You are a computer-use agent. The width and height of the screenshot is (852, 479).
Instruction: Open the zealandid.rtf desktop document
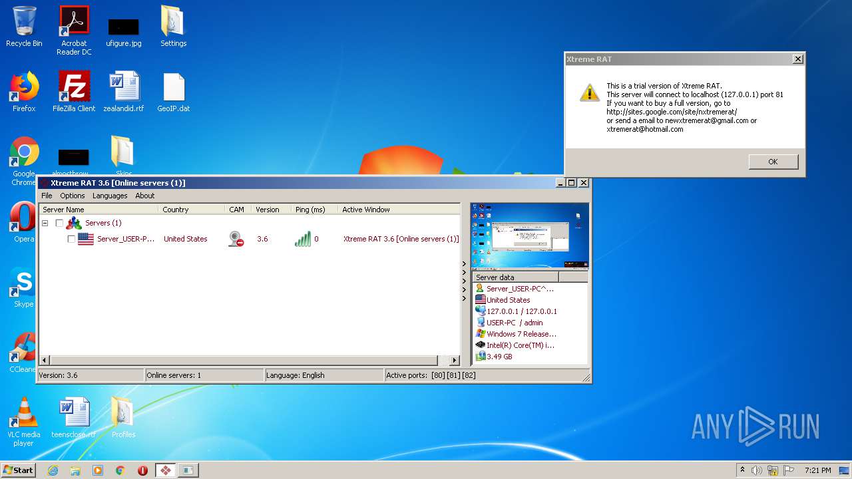point(124,92)
